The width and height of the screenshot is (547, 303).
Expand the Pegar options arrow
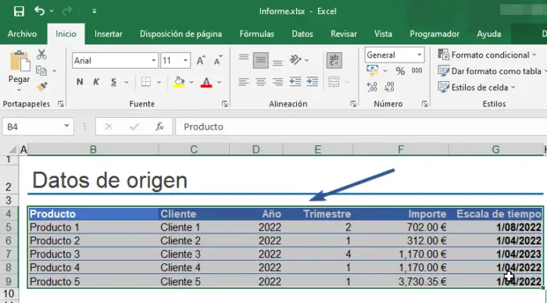20,90
